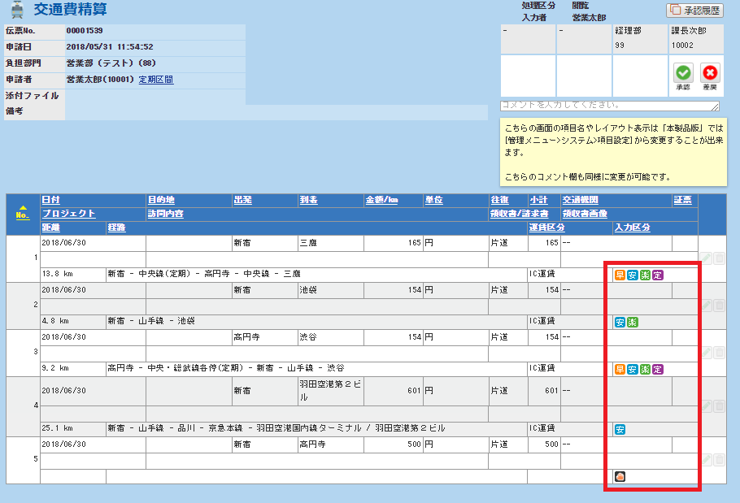Sort by the 往復 column header

[x=500, y=200]
